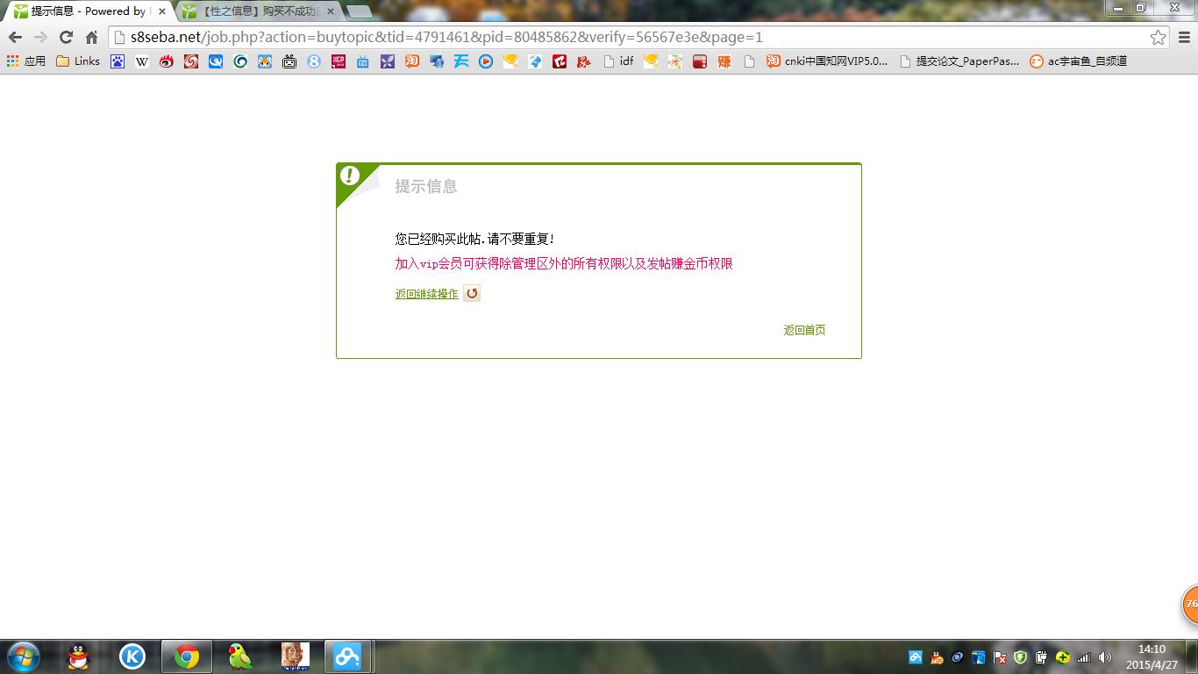Open the Baidu bookmark on the bookmarks bar
Screen dimensions: 1198x674
coord(118,61)
